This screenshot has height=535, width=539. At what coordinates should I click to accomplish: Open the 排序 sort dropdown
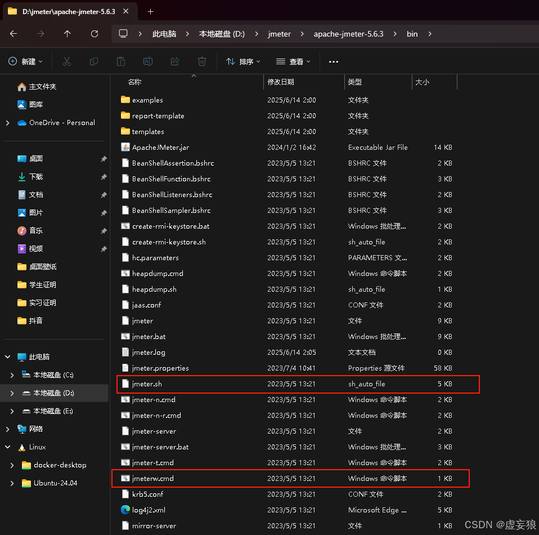coord(243,61)
